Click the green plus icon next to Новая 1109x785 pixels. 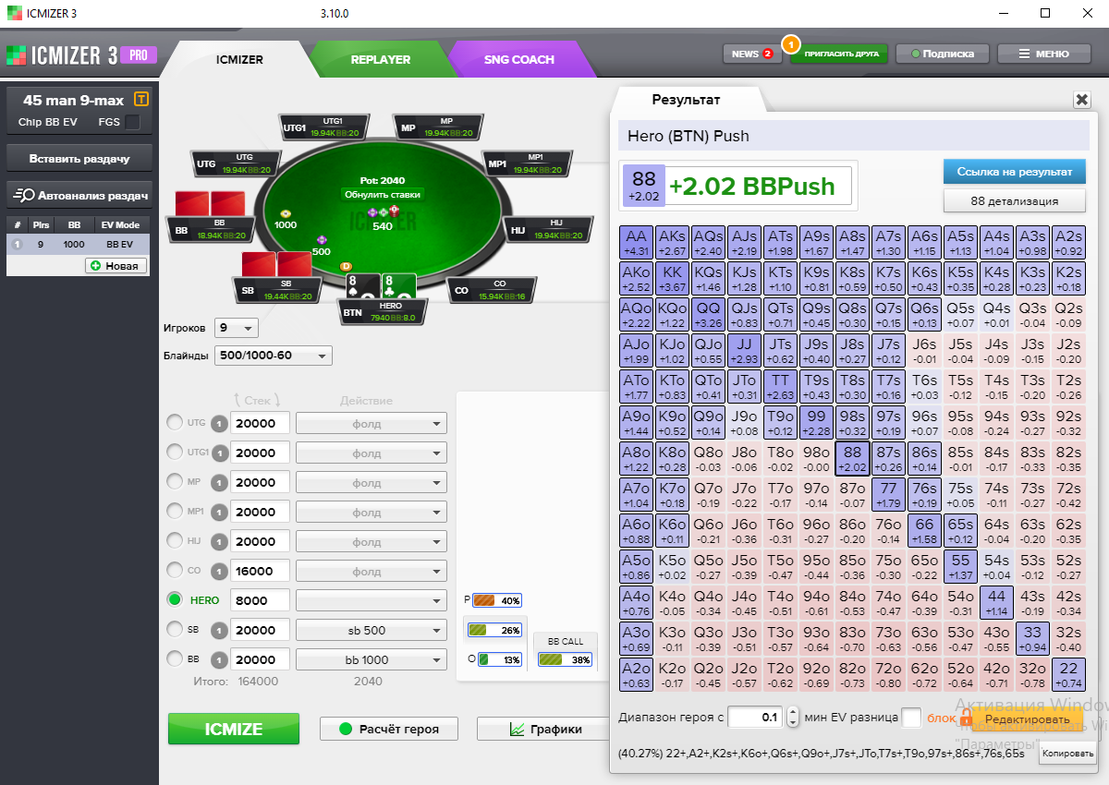click(x=94, y=266)
